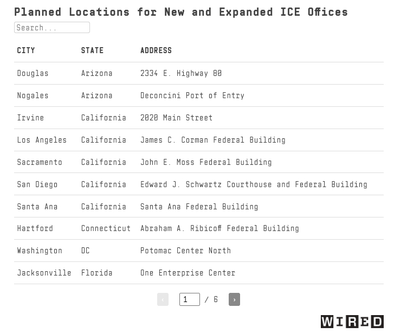The width and height of the screenshot is (394, 333).
Task: Click Edward J. Schwartz Courthouse address
Action: click(x=254, y=184)
